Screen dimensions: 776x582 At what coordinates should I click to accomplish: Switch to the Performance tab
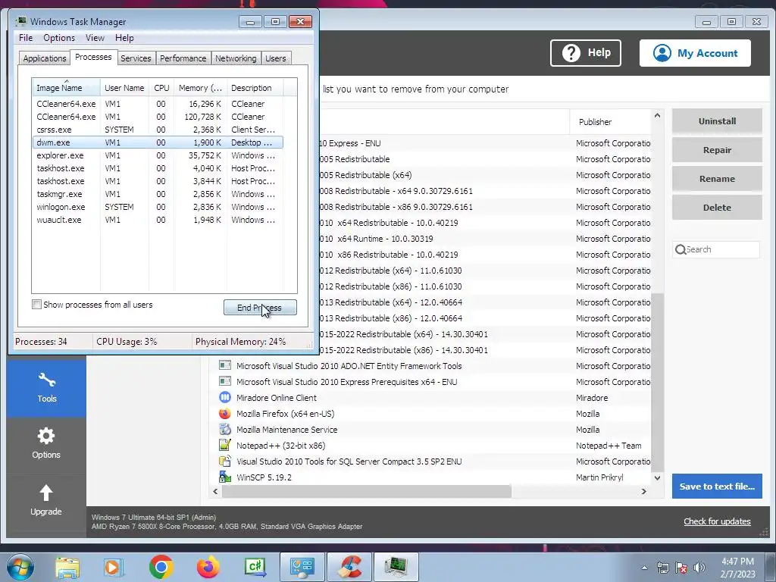[x=183, y=58]
